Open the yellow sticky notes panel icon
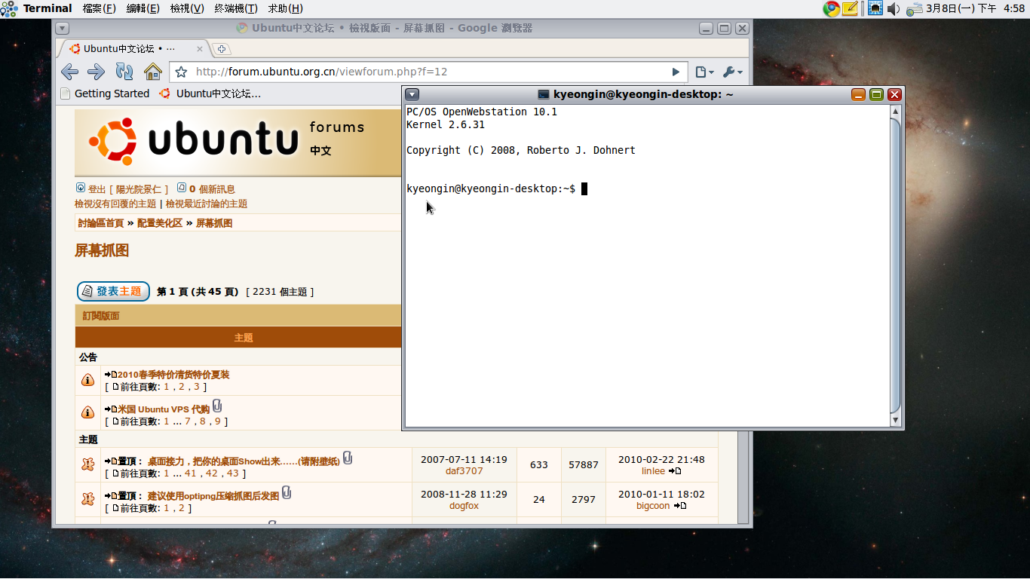The image size is (1030, 579). (850, 8)
